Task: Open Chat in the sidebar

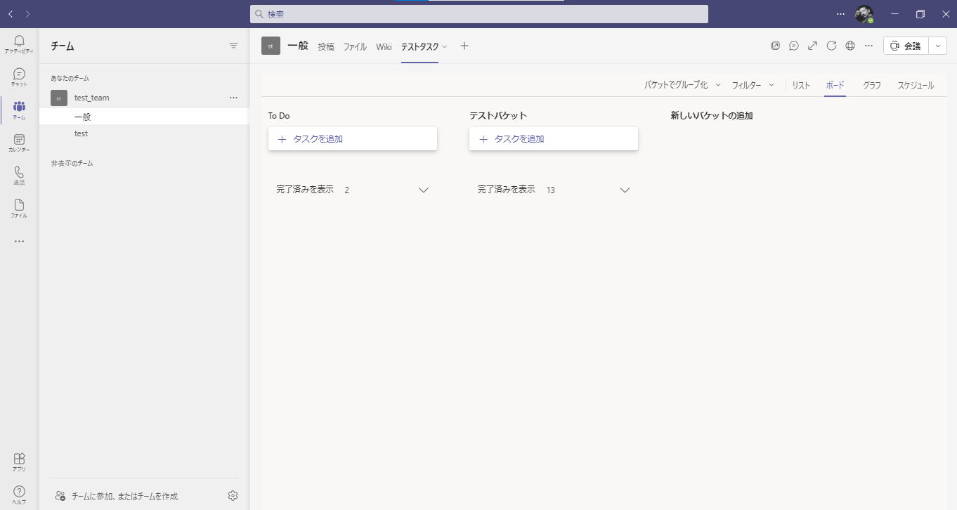Action: (x=19, y=77)
